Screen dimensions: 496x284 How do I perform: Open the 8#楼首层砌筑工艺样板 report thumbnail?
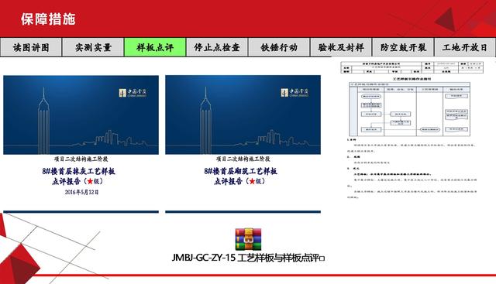click(x=243, y=144)
